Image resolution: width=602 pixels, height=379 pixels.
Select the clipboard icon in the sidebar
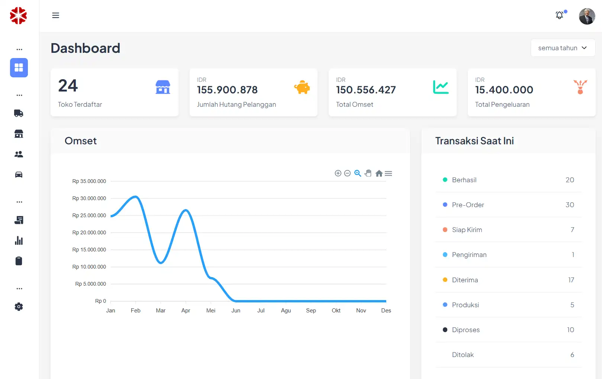tap(19, 261)
